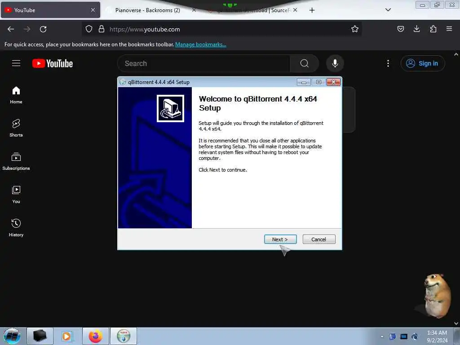Switch to the YouTube browser tab
460x345 pixels.
click(x=47, y=10)
